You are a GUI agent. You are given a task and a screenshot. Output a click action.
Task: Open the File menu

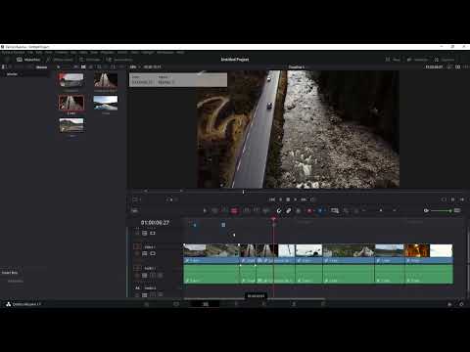point(30,53)
